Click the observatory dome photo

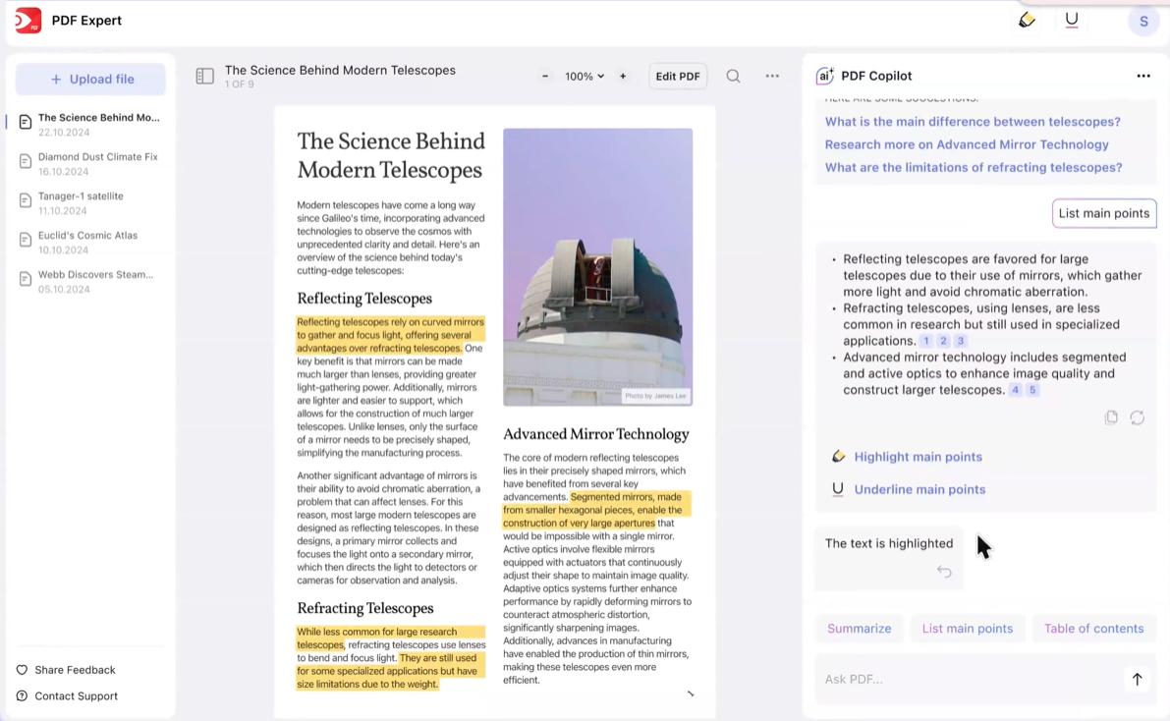(597, 267)
